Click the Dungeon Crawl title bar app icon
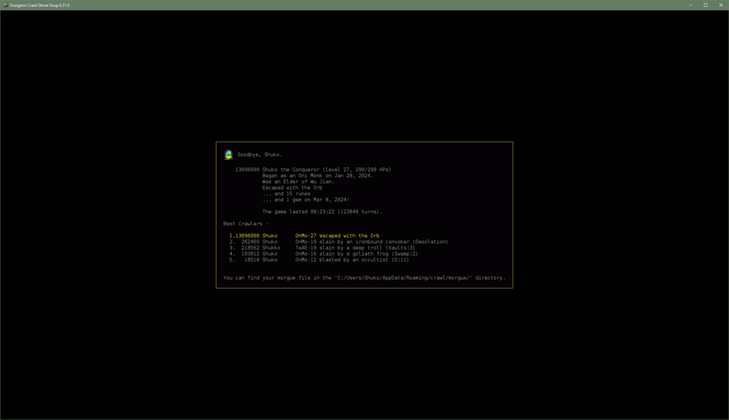Viewport: 729px width, 420px height. [5, 5]
